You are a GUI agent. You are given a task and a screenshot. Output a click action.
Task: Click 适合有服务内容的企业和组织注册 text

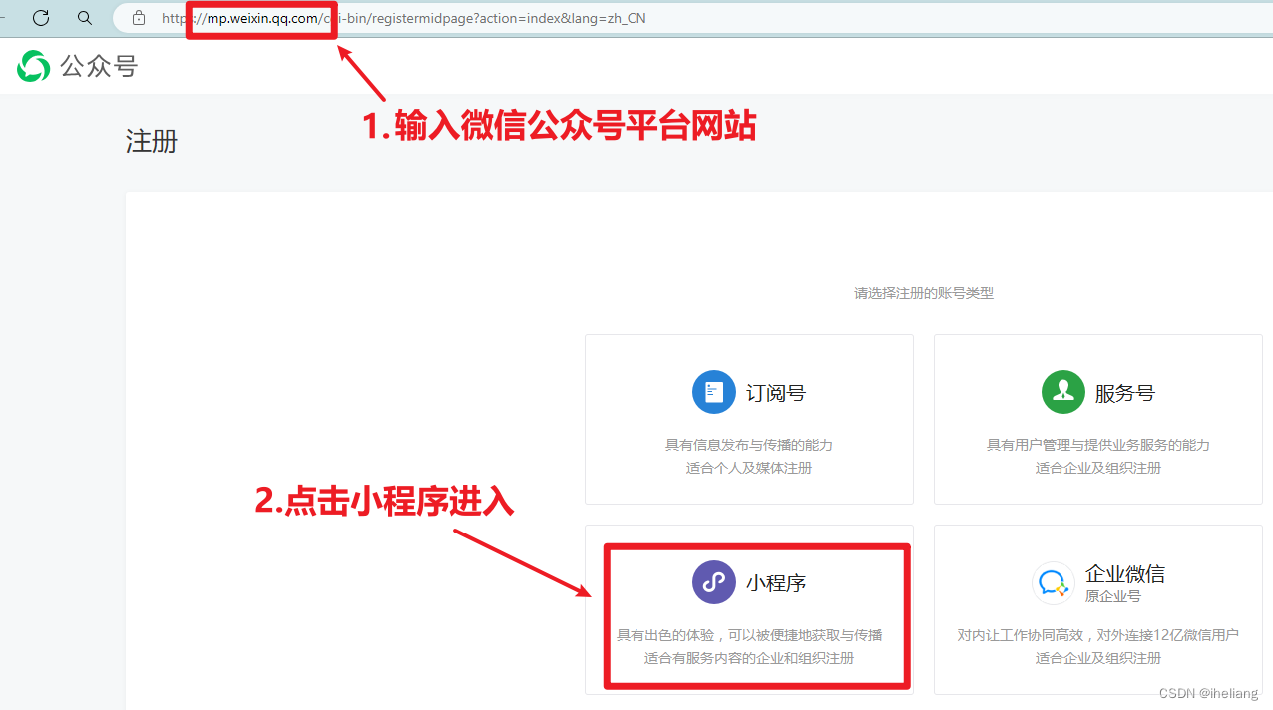[x=749, y=658]
